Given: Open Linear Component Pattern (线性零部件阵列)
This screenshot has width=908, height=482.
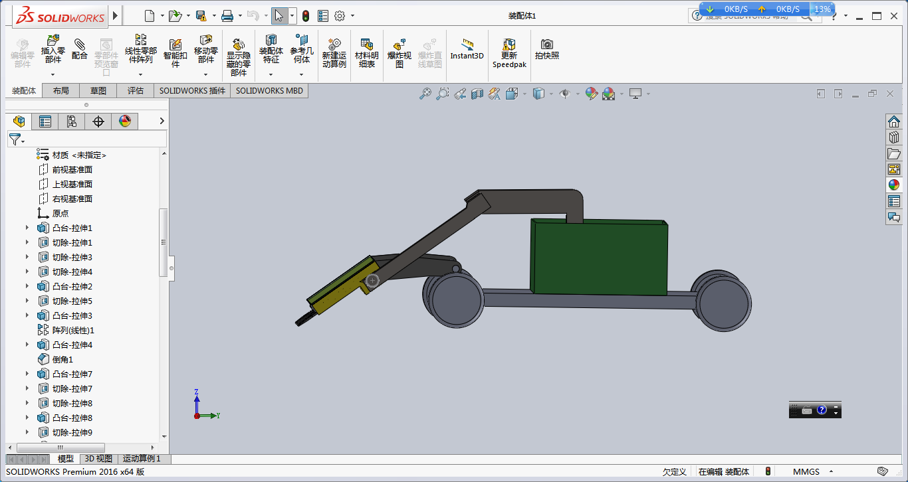Looking at the screenshot, I should click(x=141, y=40).
